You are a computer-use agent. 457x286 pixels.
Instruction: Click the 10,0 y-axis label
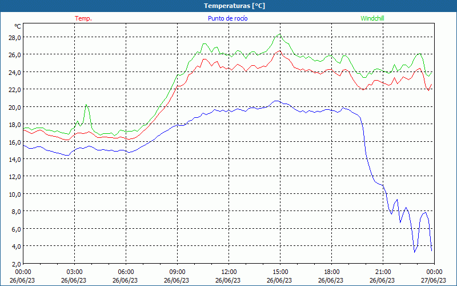click(x=15, y=194)
